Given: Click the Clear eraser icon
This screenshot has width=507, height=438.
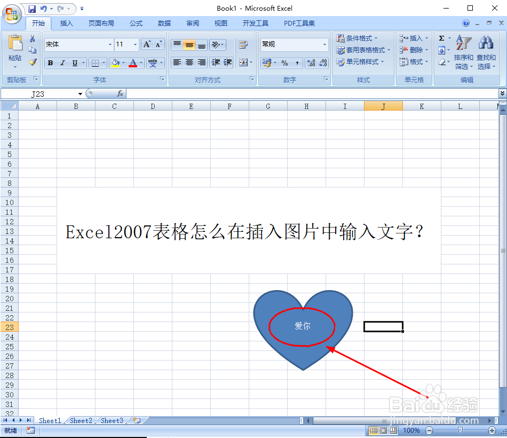Looking at the screenshot, I should tap(442, 62).
